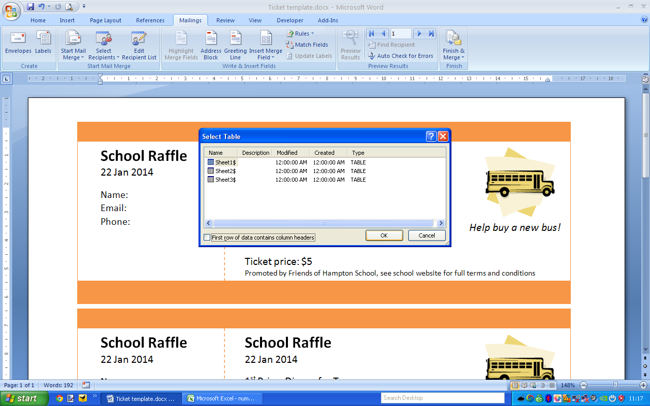Click the Greeting Line icon
This screenshot has height=406, width=650.
click(x=235, y=45)
